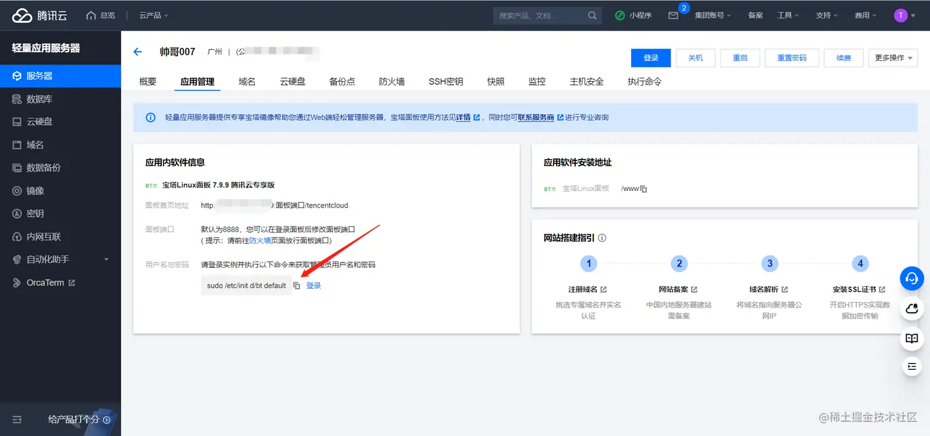Expand 更多操作 dropdown
This screenshot has width=930, height=436.
pyautogui.click(x=893, y=58)
